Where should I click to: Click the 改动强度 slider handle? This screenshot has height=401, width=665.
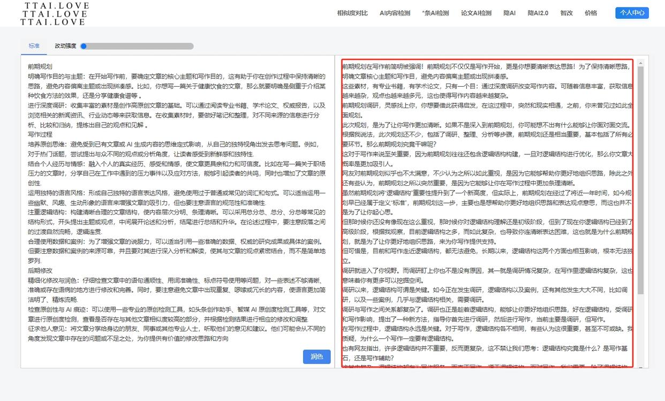84,46
